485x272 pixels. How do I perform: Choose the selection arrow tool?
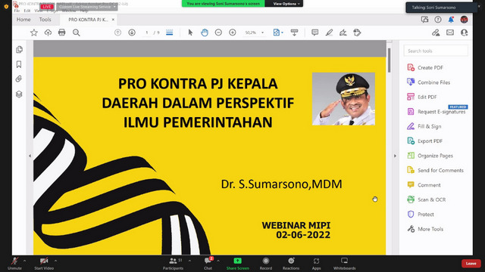190,32
